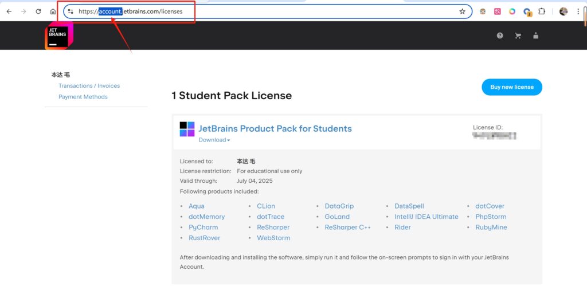
Task: Reload the page using refresh icon
Action: (38, 11)
